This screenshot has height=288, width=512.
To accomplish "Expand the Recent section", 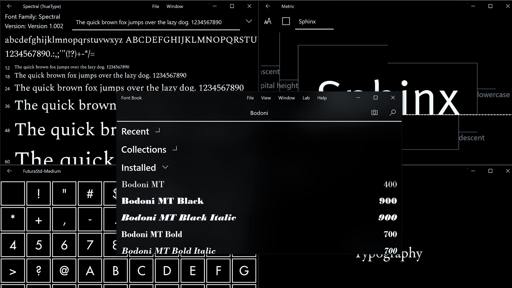I will (158, 131).
